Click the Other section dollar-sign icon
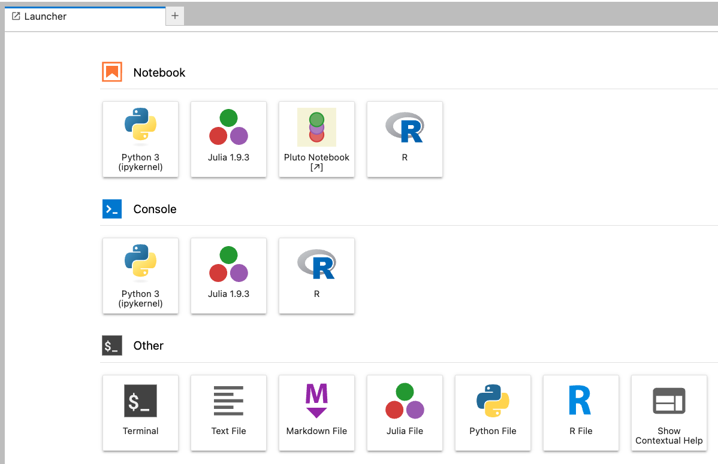Screen dimensions: 718x464 (x=112, y=345)
